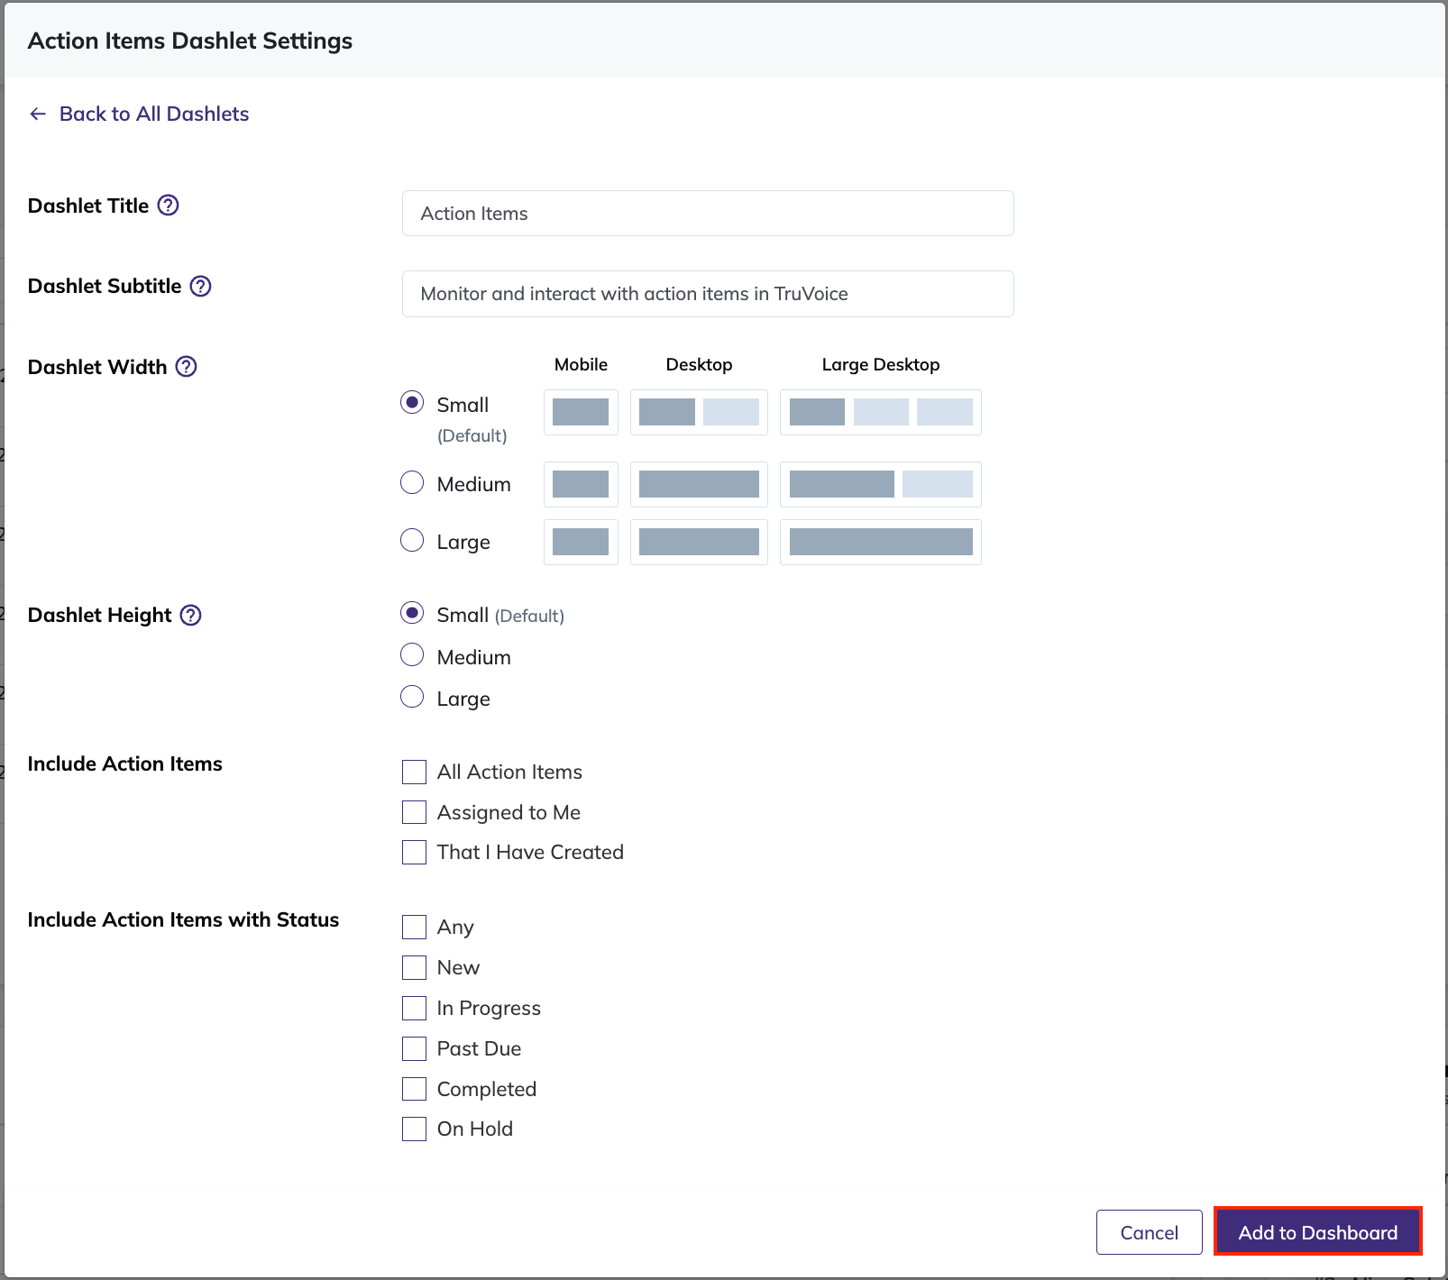The width and height of the screenshot is (1448, 1280).
Task: Select Small dashlet width radio button
Action: point(412,403)
